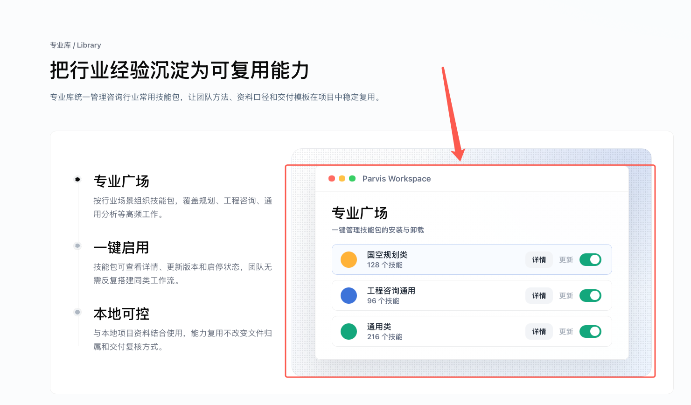691x405 pixels.
Task: Click the 专业广场 step dot marker
Action: (x=77, y=180)
